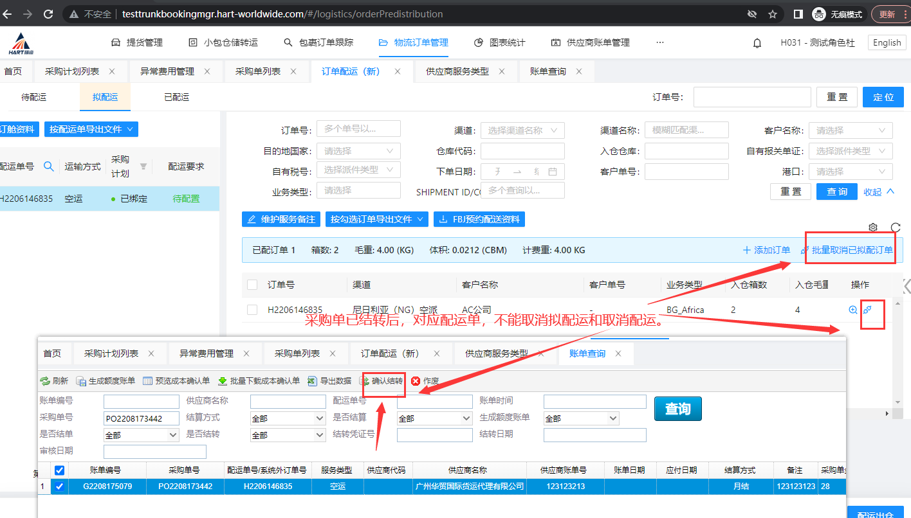Click the settings gear icon above table
The image size is (911, 518).
point(873,228)
